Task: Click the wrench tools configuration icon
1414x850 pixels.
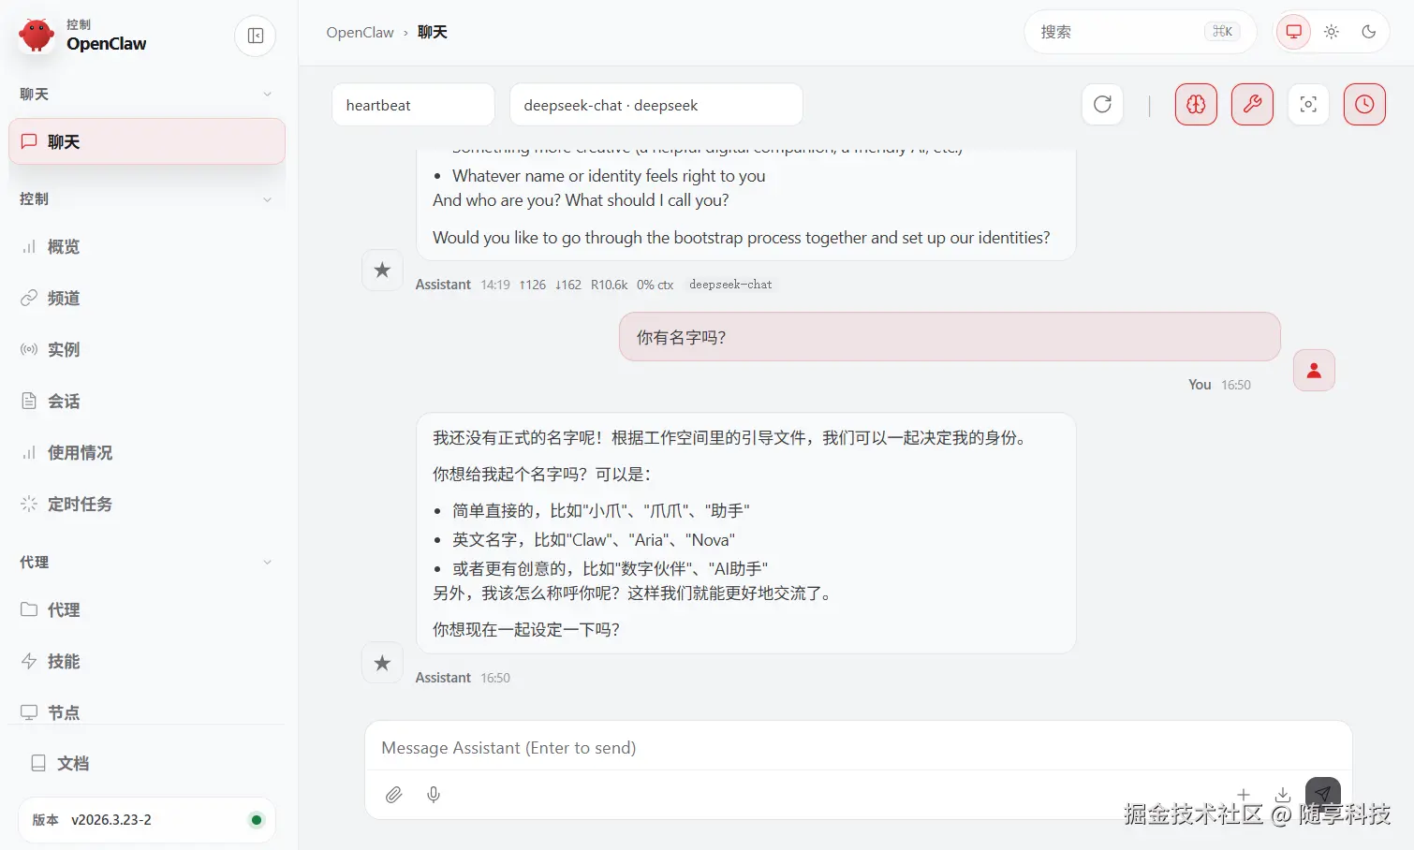Action: (1252, 104)
